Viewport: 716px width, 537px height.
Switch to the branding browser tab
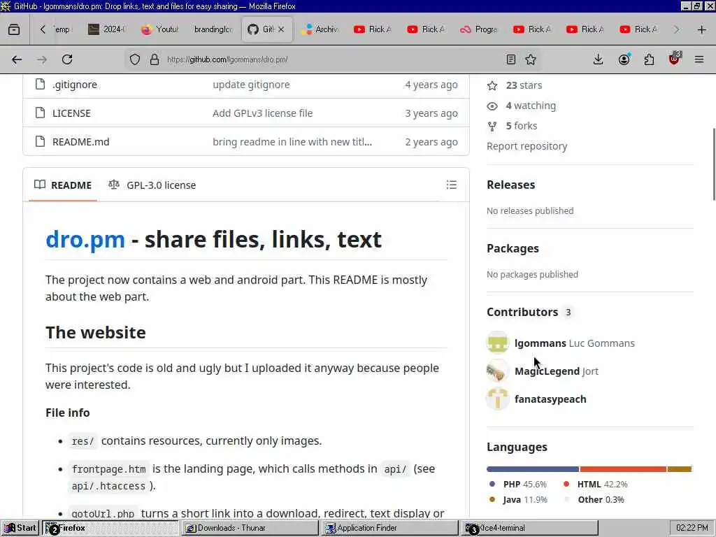point(213,29)
